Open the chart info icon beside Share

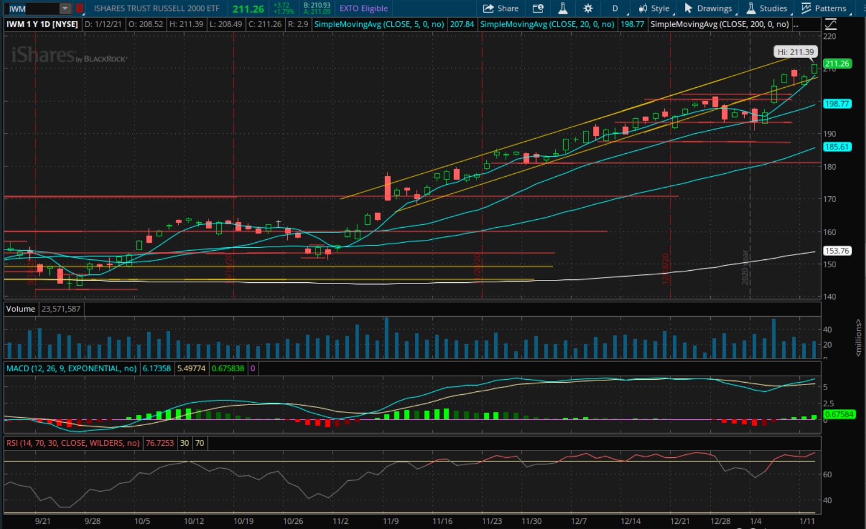click(538, 9)
